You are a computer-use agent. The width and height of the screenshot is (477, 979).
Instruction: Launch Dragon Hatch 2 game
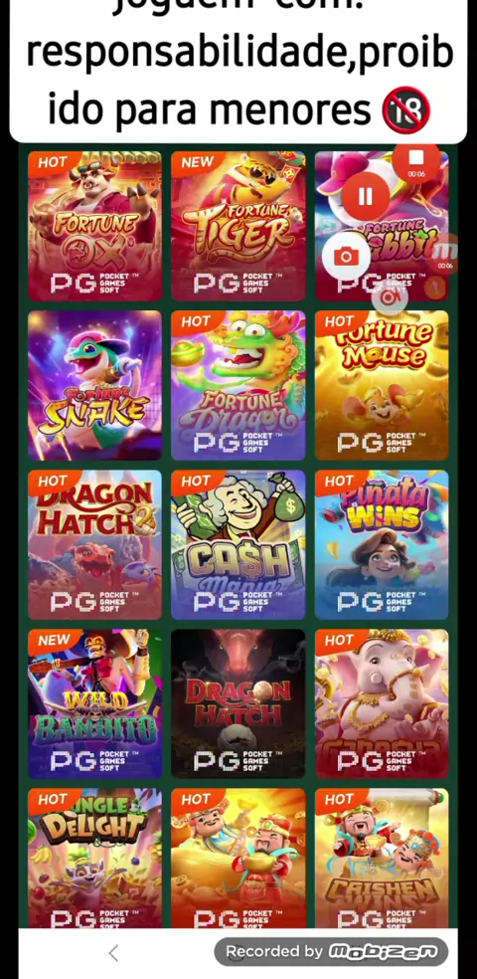pos(94,544)
